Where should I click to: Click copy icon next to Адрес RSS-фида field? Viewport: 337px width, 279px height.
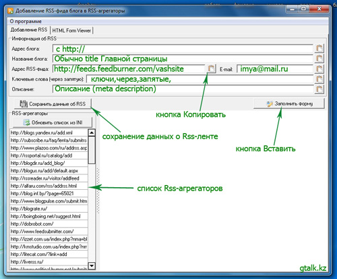[x=211, y=69]
